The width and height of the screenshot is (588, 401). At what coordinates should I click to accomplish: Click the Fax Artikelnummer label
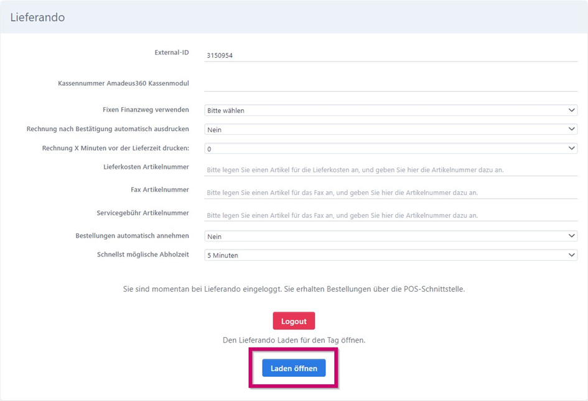pos(160,190)
